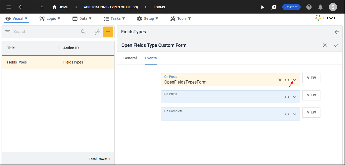The image size is (345, 165).
Task: Expand the On Press dropdown
Action: click(295, 80)
